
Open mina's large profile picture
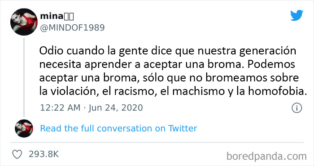click(24, 22)
